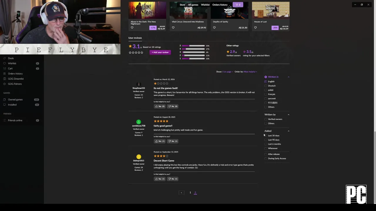376x211 pixels.
Task: Switch to reviews page 1
Action: click(x=190, y=193)
